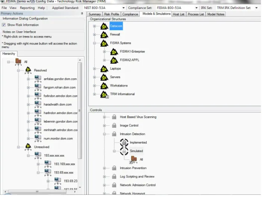Click the Network Admission Control lock icon
The image size is (262, 197).
coord(114,185)
